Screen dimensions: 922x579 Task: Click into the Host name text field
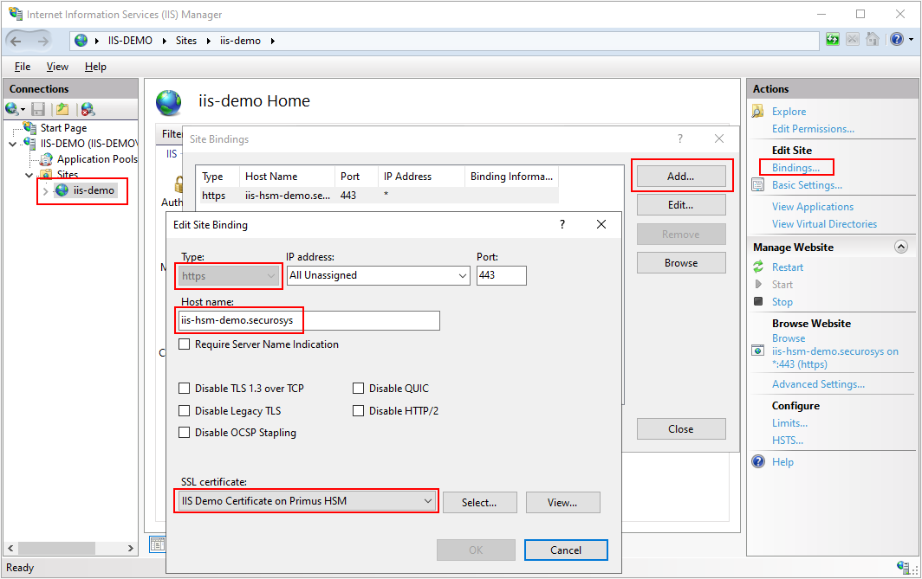pos(309,321)
